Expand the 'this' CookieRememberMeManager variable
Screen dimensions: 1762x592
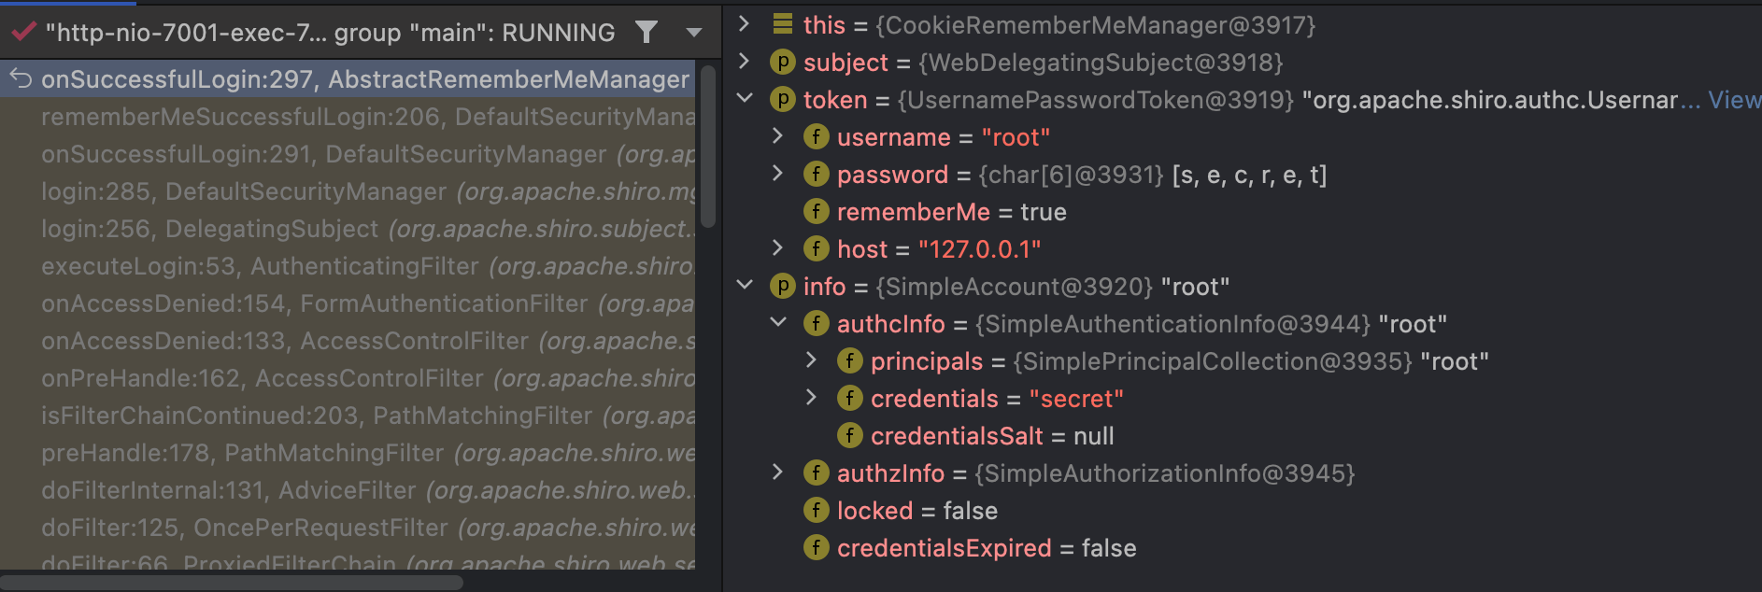744,24
